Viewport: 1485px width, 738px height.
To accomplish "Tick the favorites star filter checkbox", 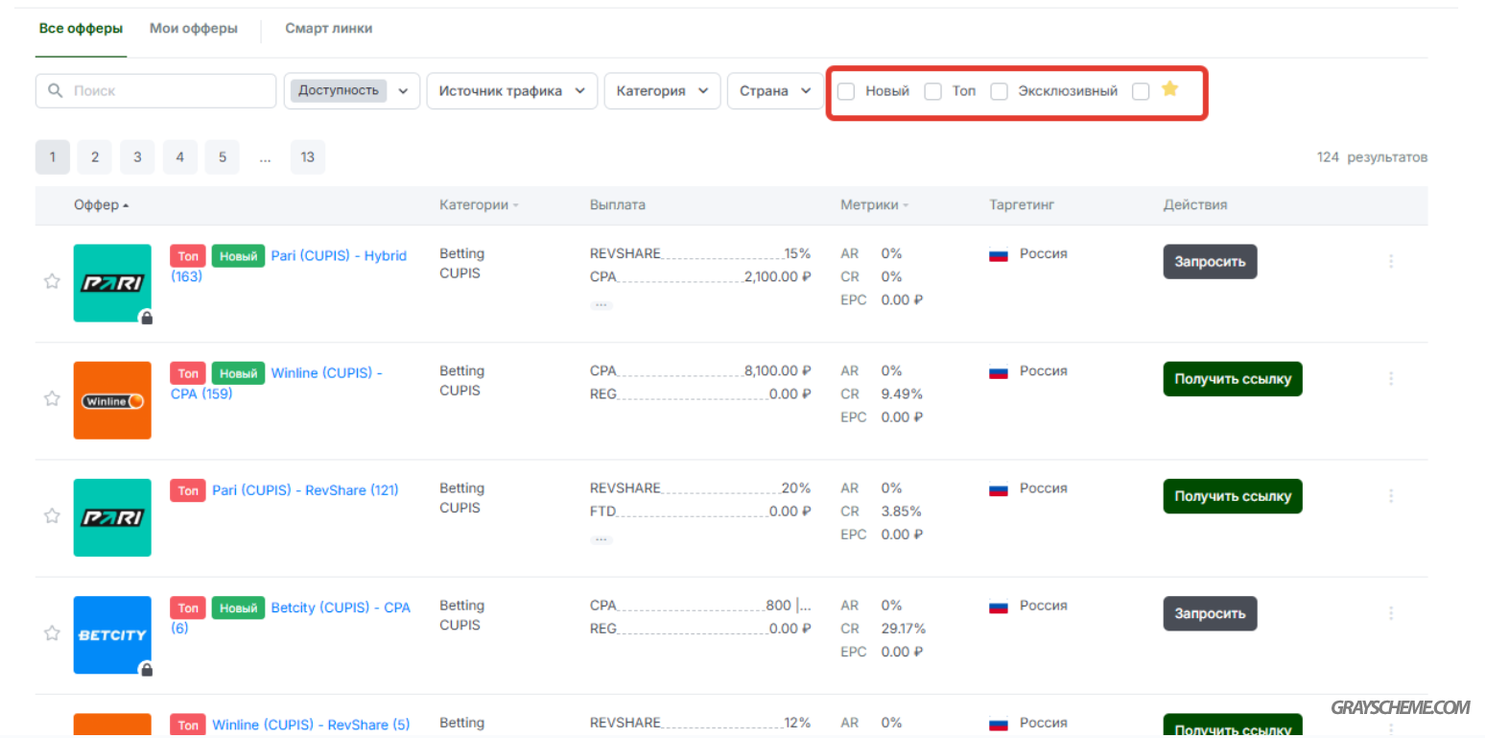I will click(x=1141, y=91).
